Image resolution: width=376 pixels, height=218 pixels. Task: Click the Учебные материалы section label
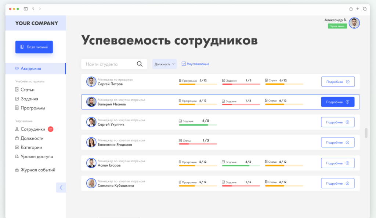pos(30,81)
